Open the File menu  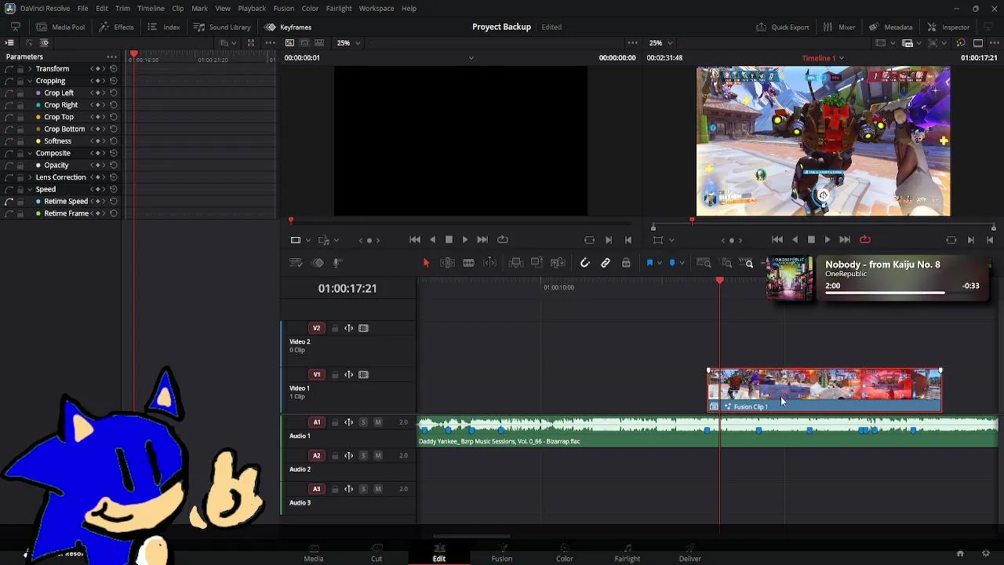point(82,9)
